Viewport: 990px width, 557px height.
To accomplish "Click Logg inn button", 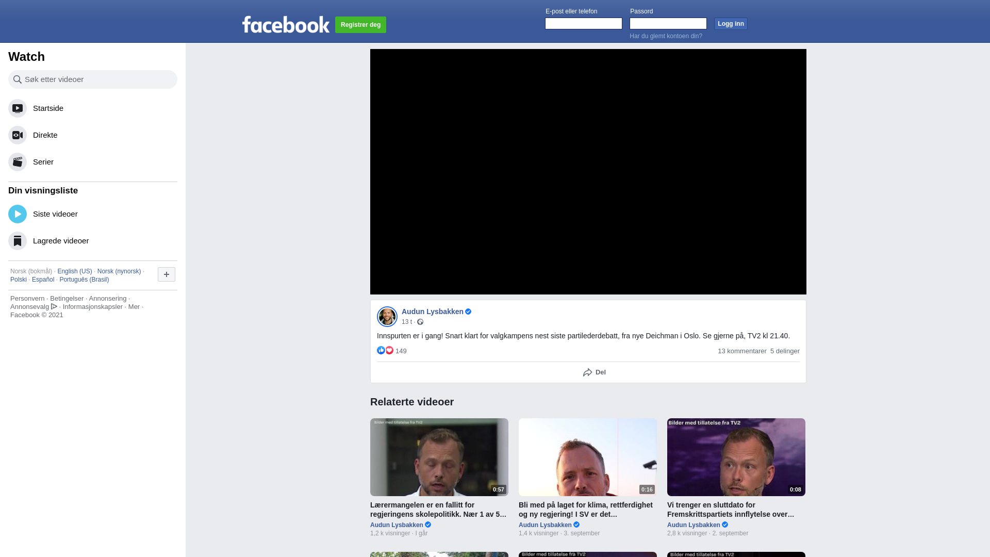I will point(731,24).
